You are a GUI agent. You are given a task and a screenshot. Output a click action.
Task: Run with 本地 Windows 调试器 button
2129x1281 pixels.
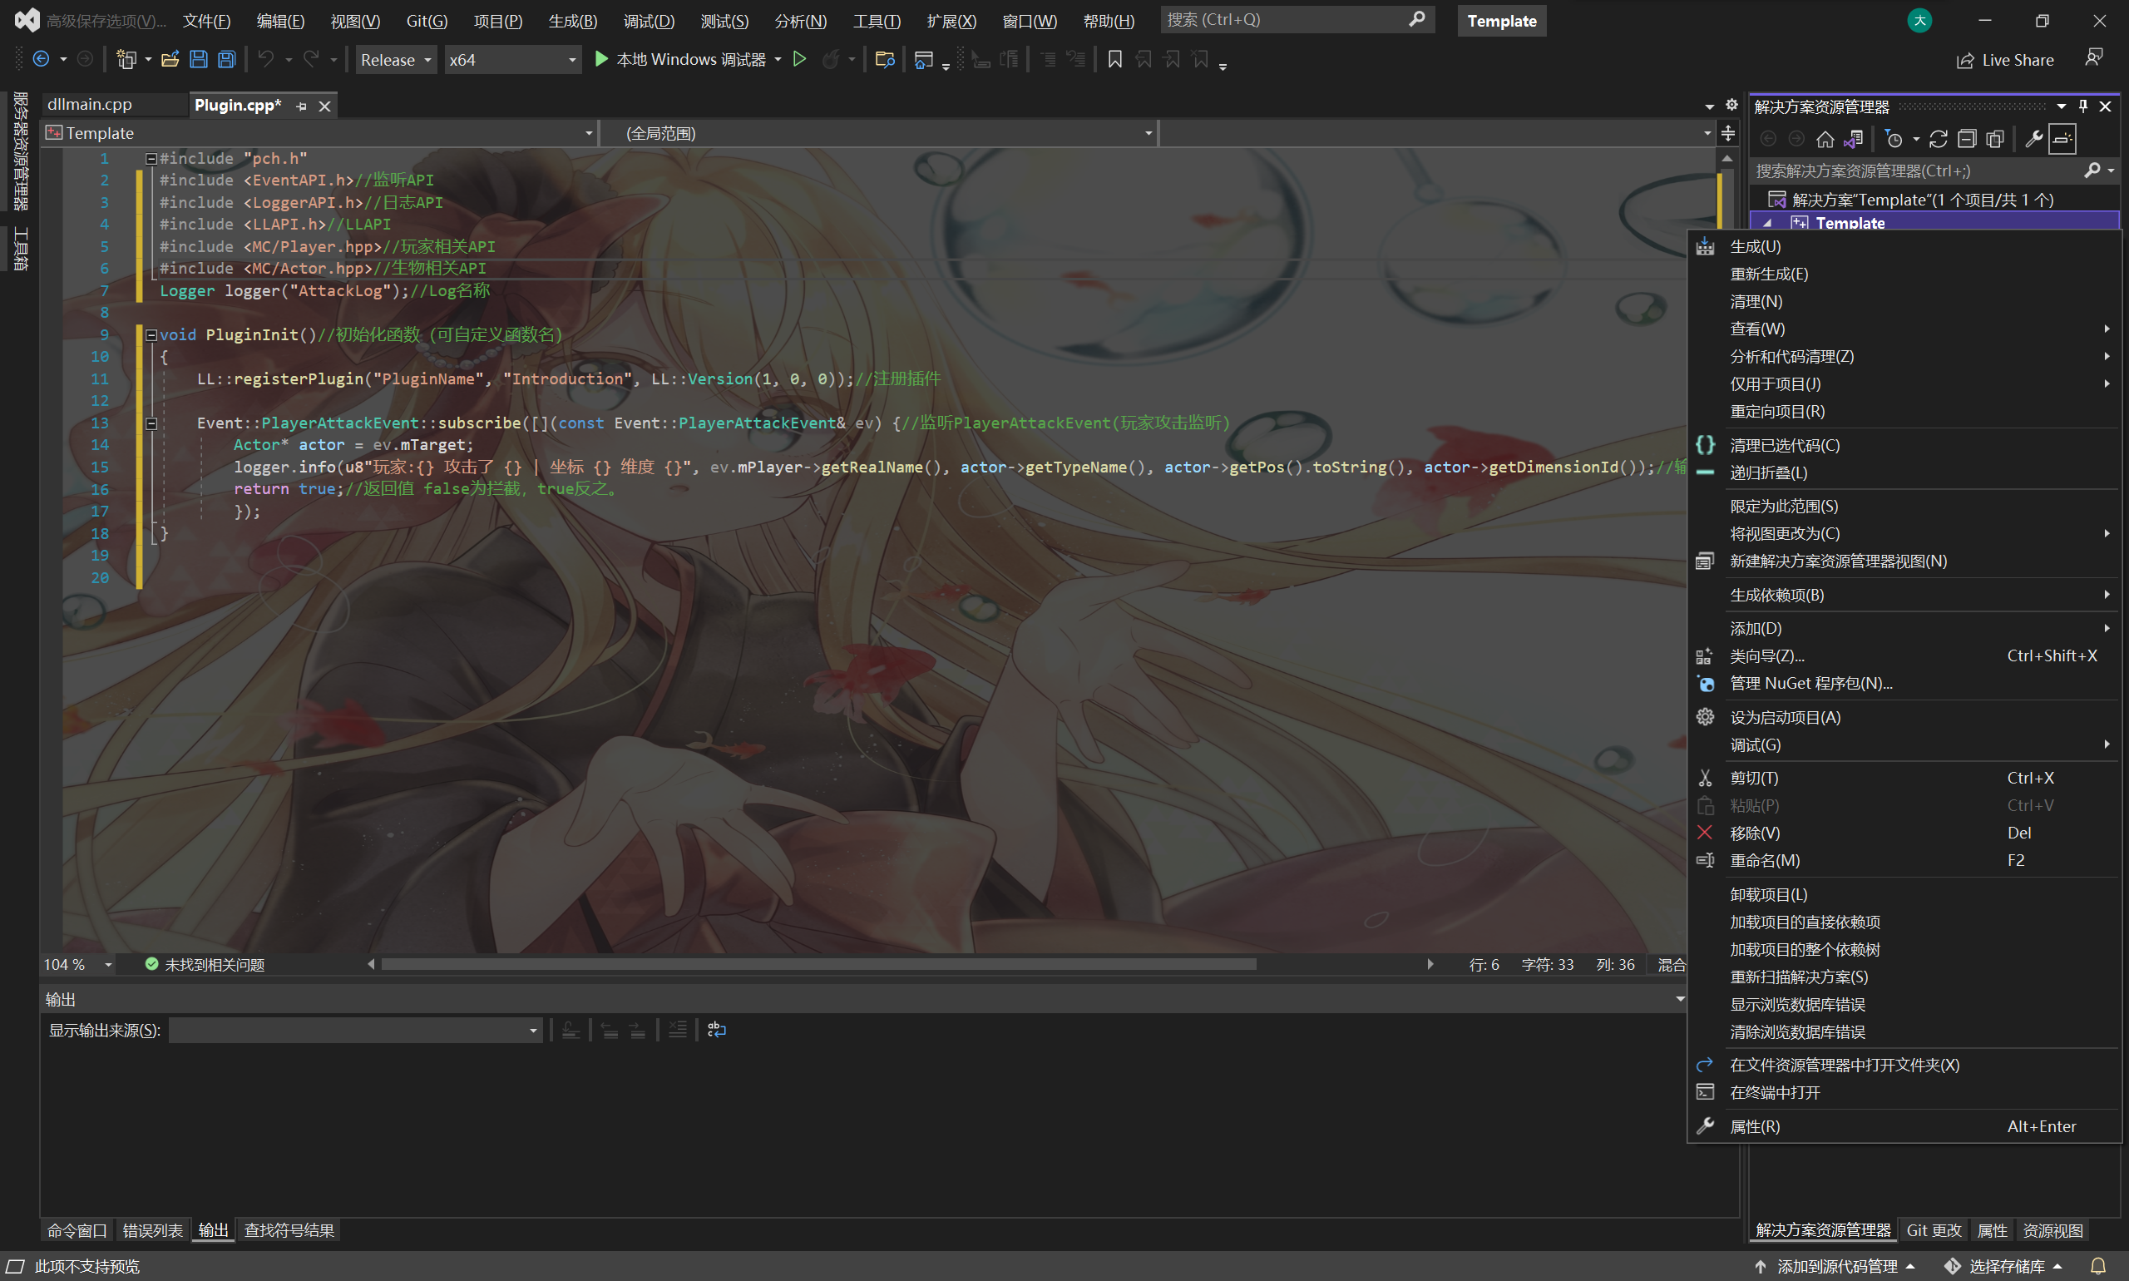pos(680,60)
